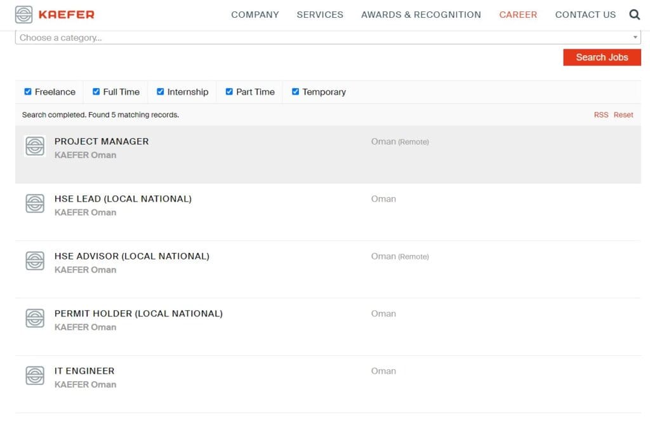The width and height of the screenshot is (650, 423).
Task: Open the IT ENGINEER job title
Action: (84, 371)
